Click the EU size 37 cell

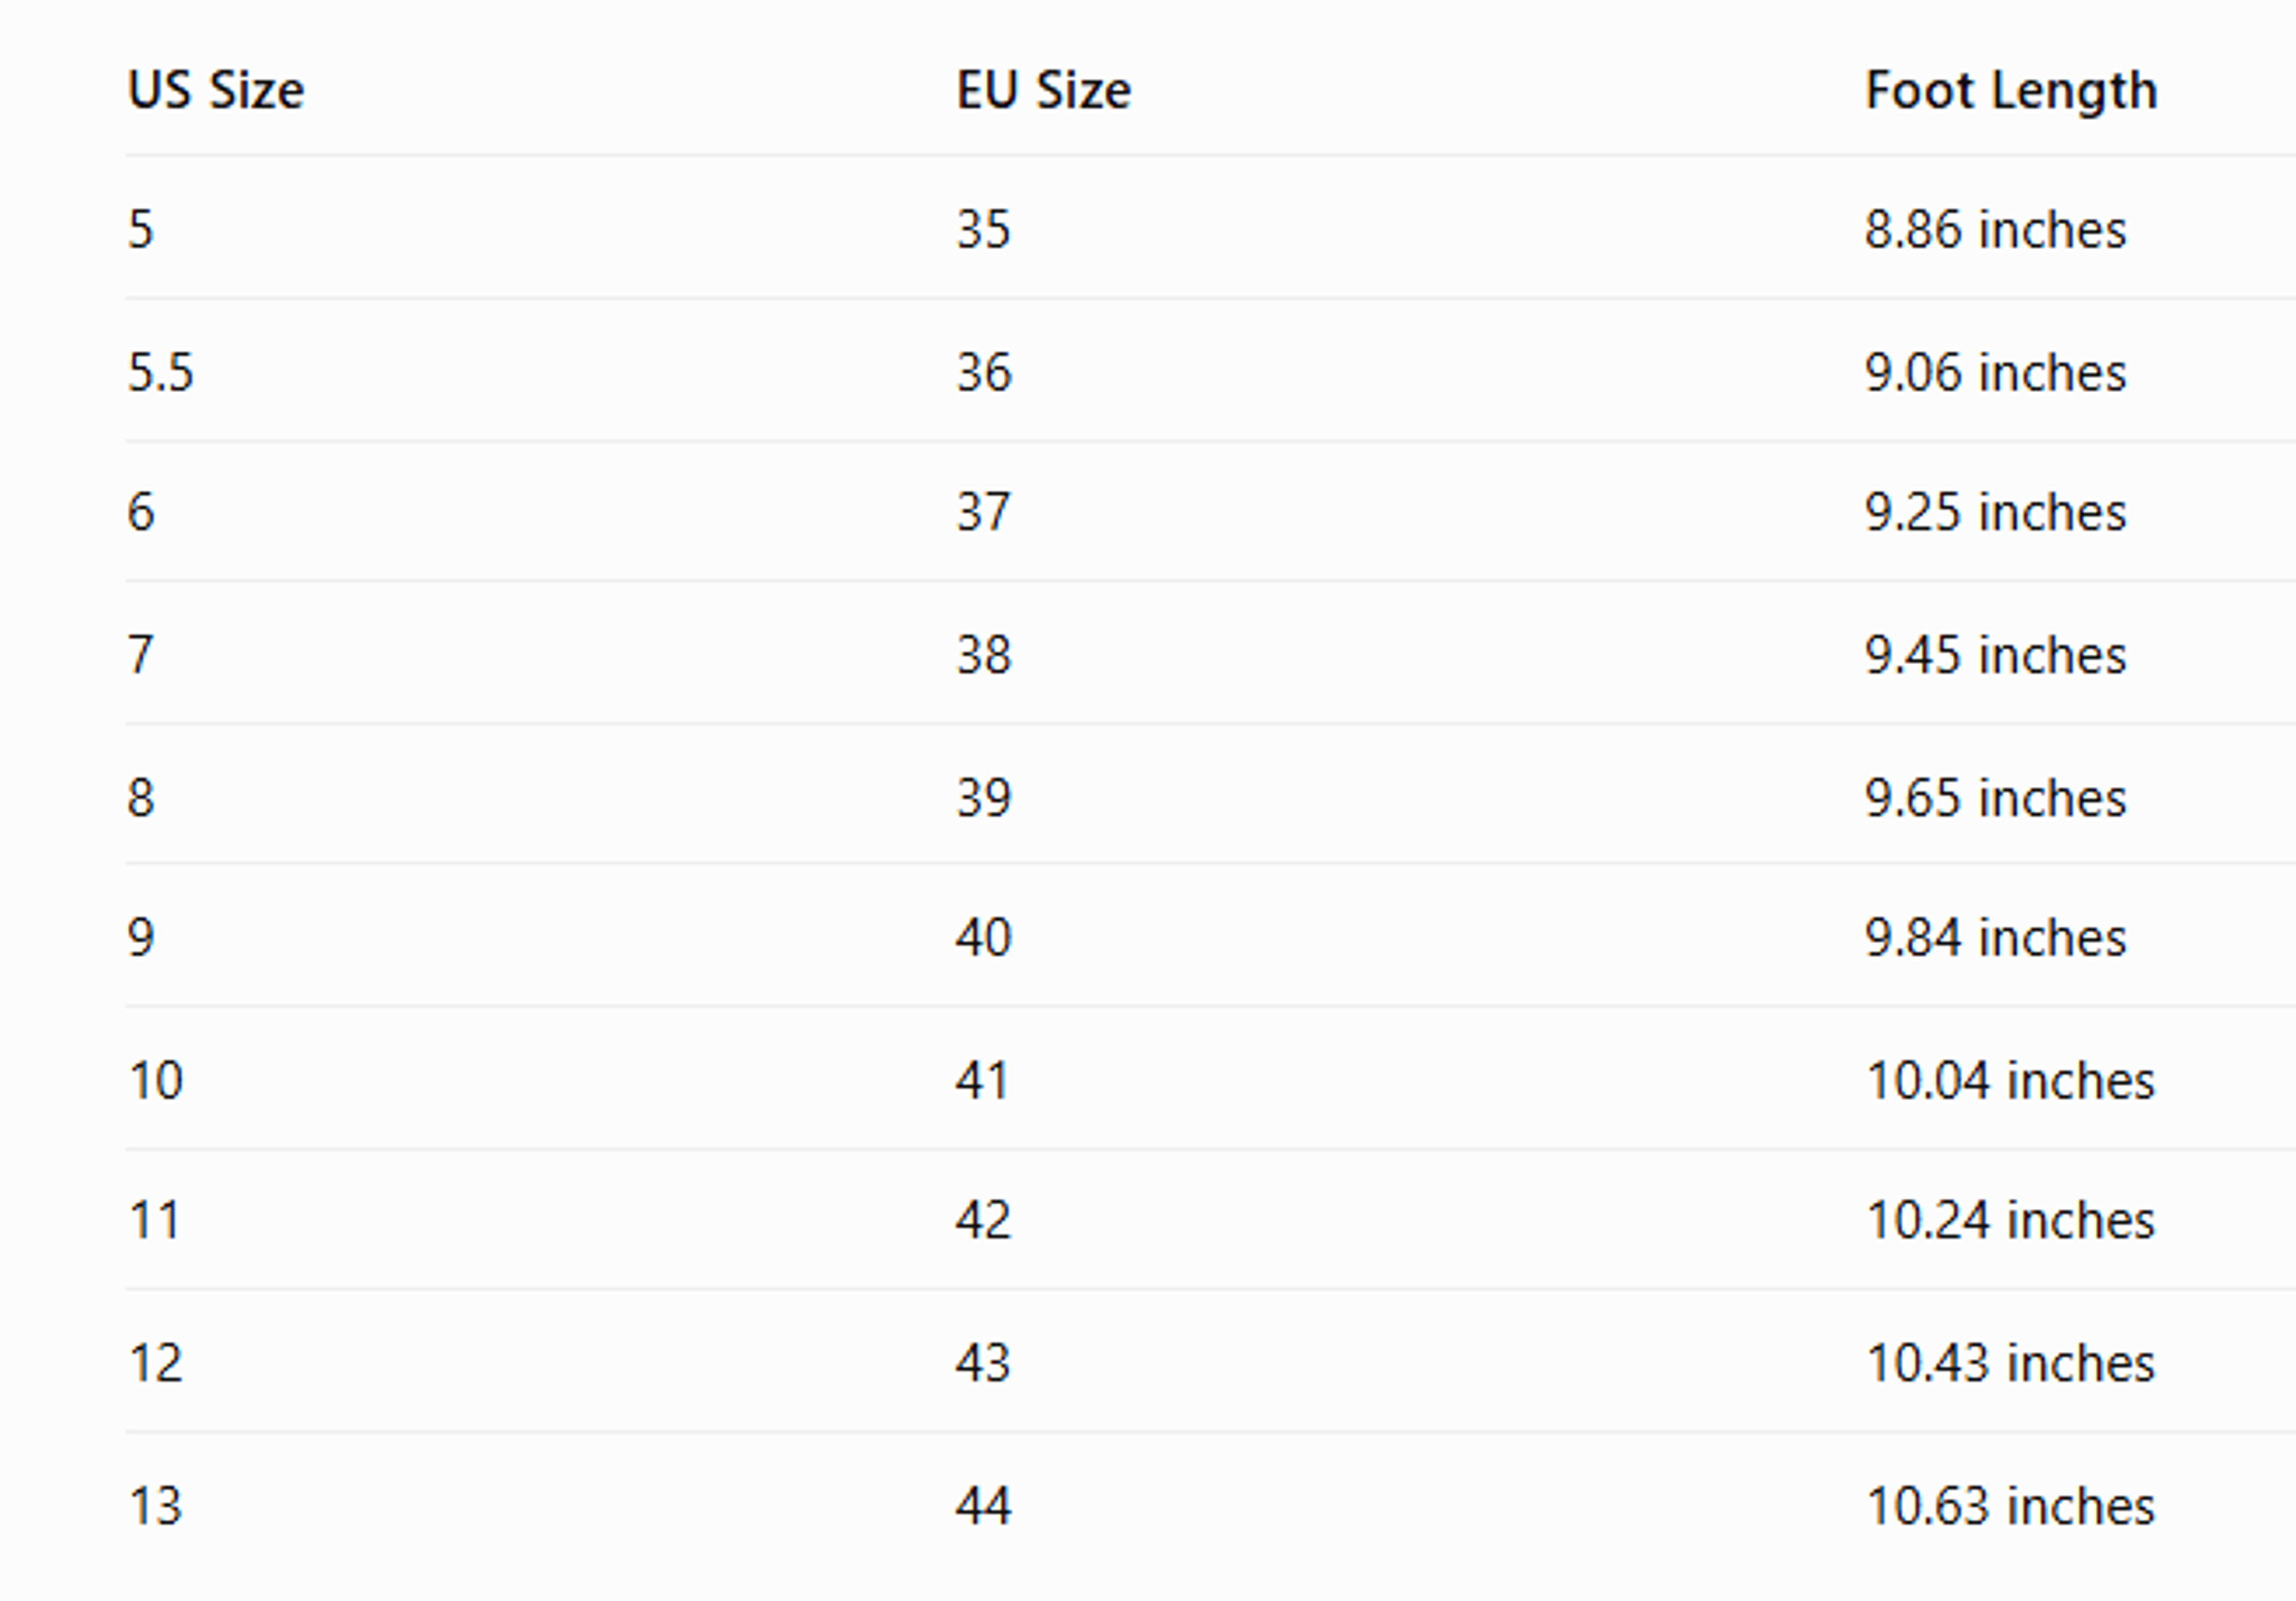tap(983, 512)
